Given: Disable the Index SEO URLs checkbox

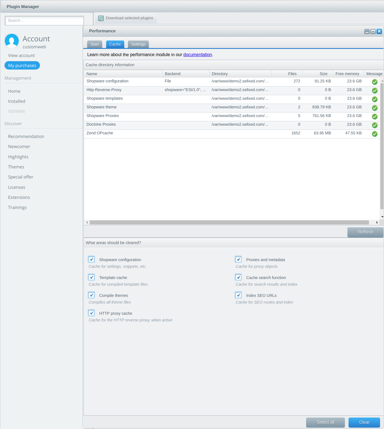Looking at the screenshot, I should pos(238,295).
